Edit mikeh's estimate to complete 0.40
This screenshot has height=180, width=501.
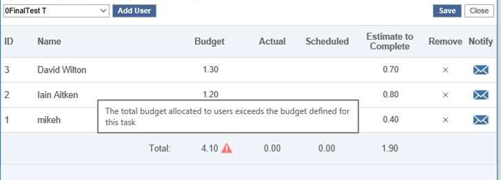[390, 120]
